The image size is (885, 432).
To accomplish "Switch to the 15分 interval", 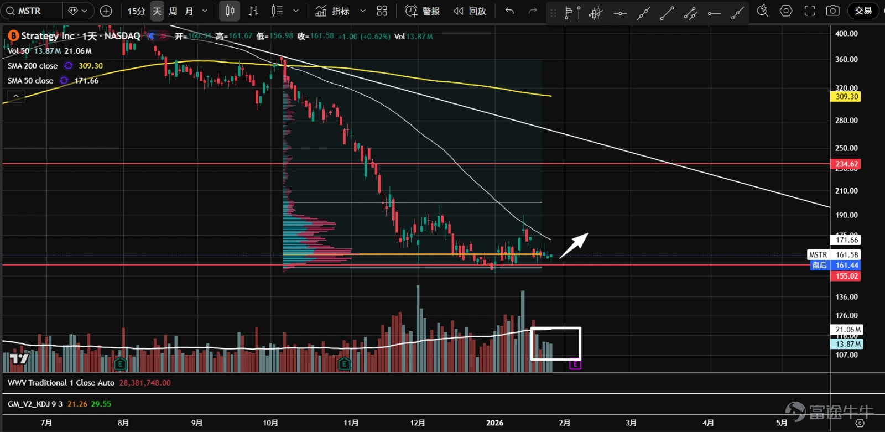I will [x=136, y=11].
